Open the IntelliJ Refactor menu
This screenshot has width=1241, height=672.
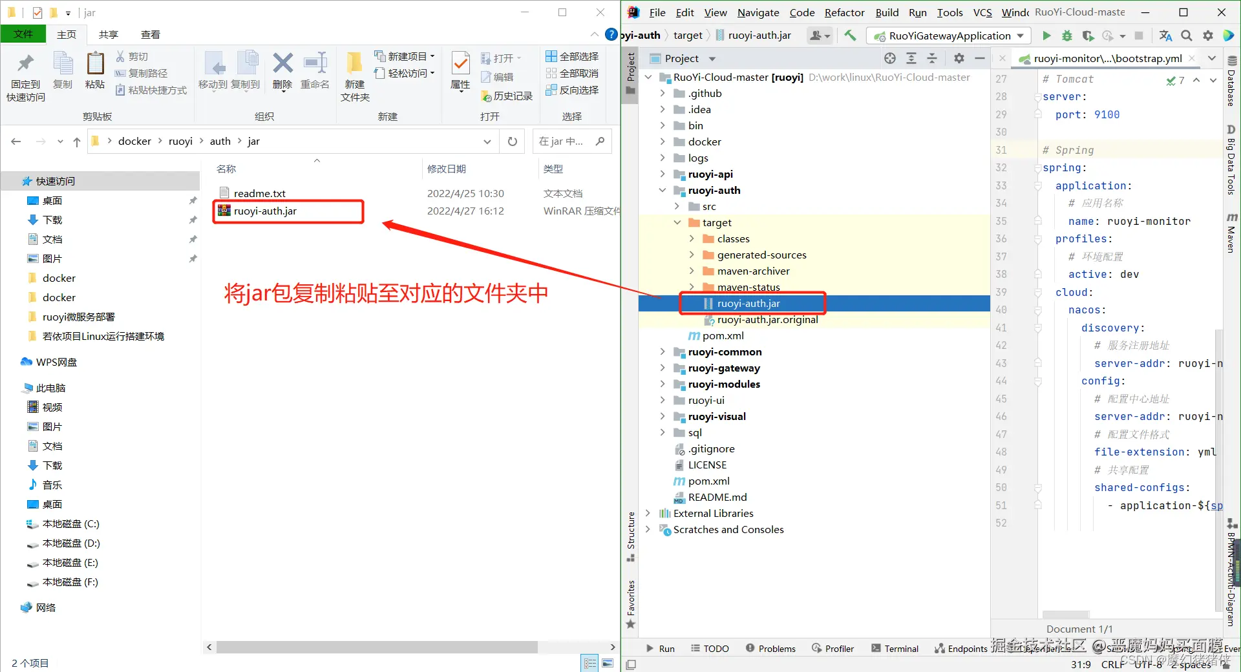(x=844, y=12)
